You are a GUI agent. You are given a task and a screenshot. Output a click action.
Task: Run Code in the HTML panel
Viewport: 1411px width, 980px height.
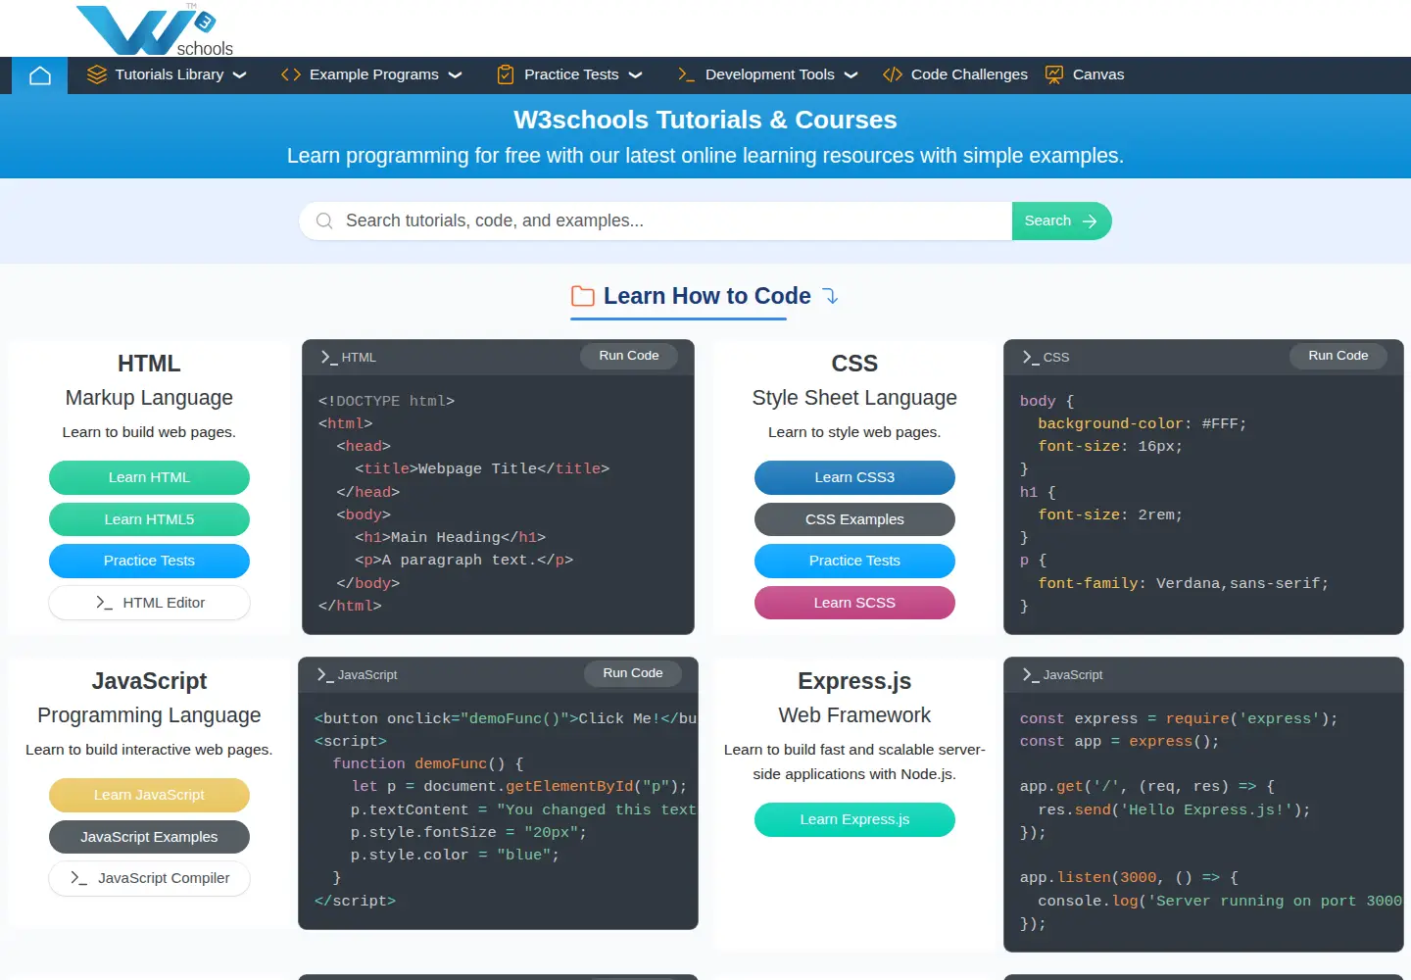point(629,356)
